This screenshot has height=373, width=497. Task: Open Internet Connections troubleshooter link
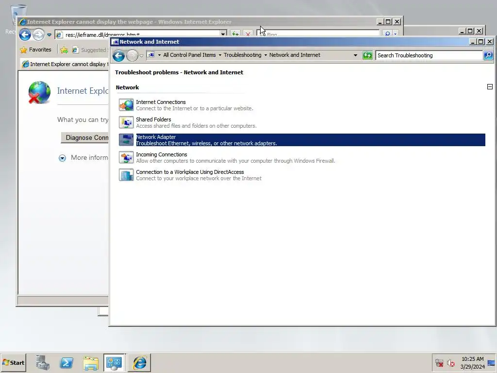click(x=161, y=102)
